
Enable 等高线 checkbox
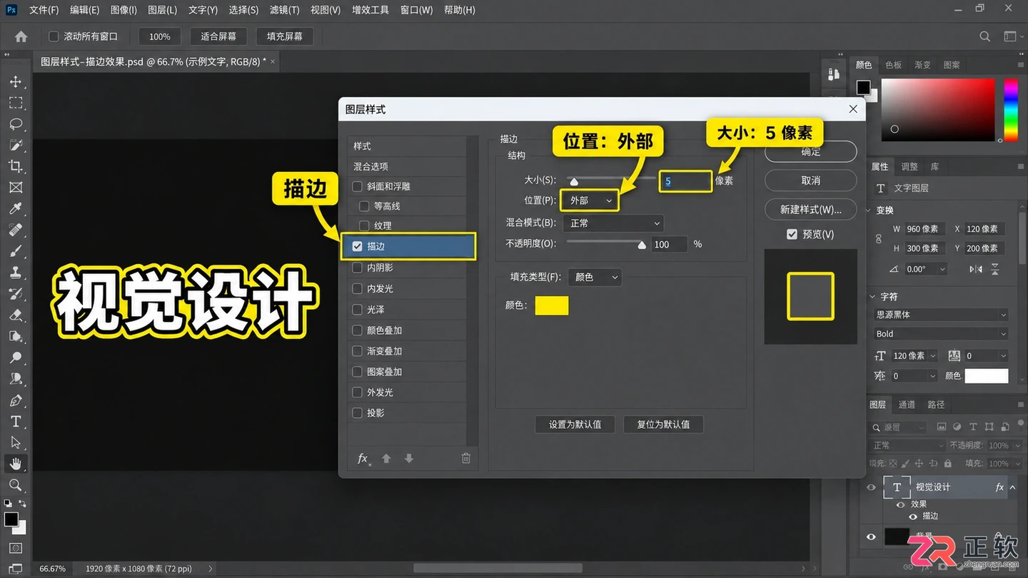365,206
